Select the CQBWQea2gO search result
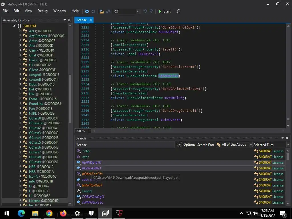Viewport: 292px width, 219px height. pos(180,197)
